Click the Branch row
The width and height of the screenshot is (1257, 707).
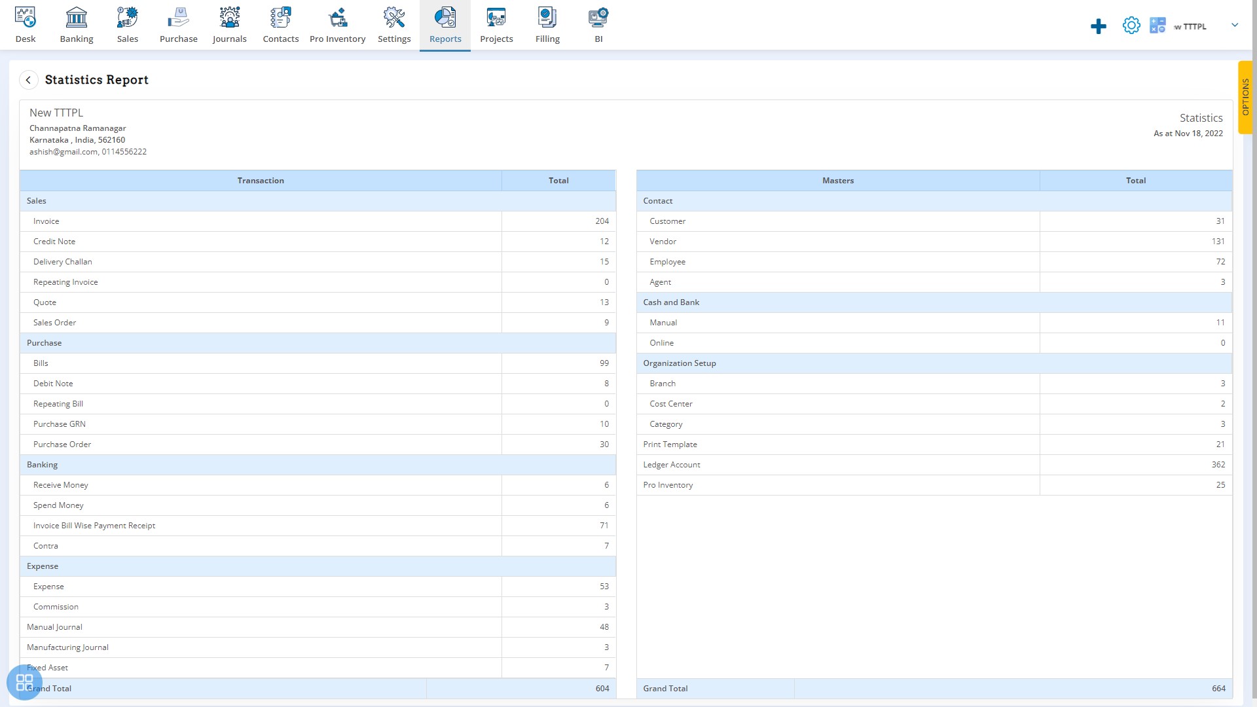coord(934,384)
